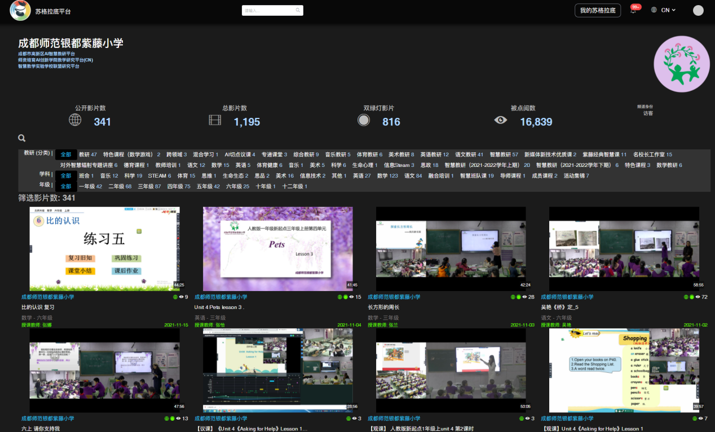715x432 pixels.
Task: Select 全部 in the 学科 filter row
Action: pyautogui.click(x=66, y=176)
